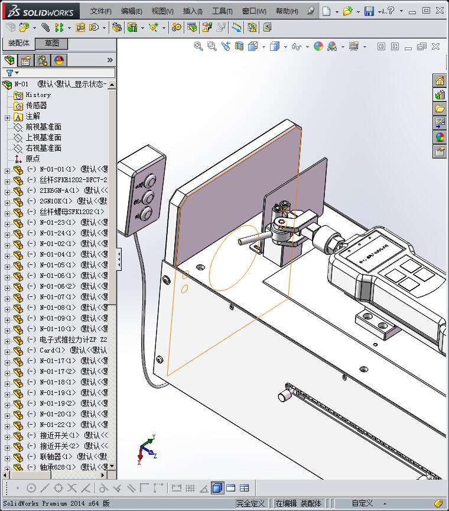Open the 自定义 units selector in status bar
The width and height of the screenshot is (449, 511).
[362, 503]
